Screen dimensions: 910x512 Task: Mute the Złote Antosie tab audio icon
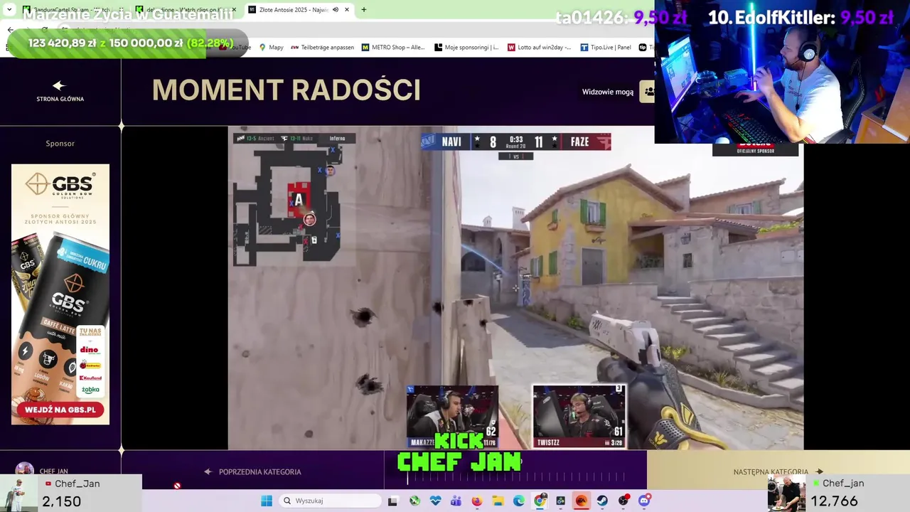(336, 10)
